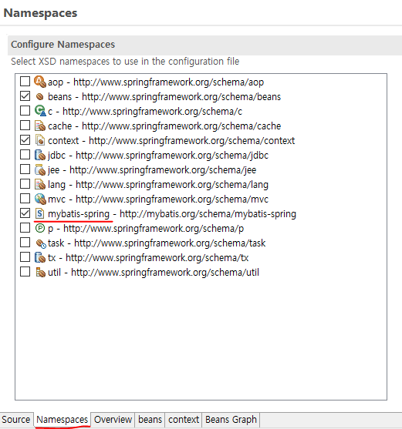Viewport: 402px width, 429px height.
Task: Enable the c namespace checkbox
Action: [x=25, y=111]
